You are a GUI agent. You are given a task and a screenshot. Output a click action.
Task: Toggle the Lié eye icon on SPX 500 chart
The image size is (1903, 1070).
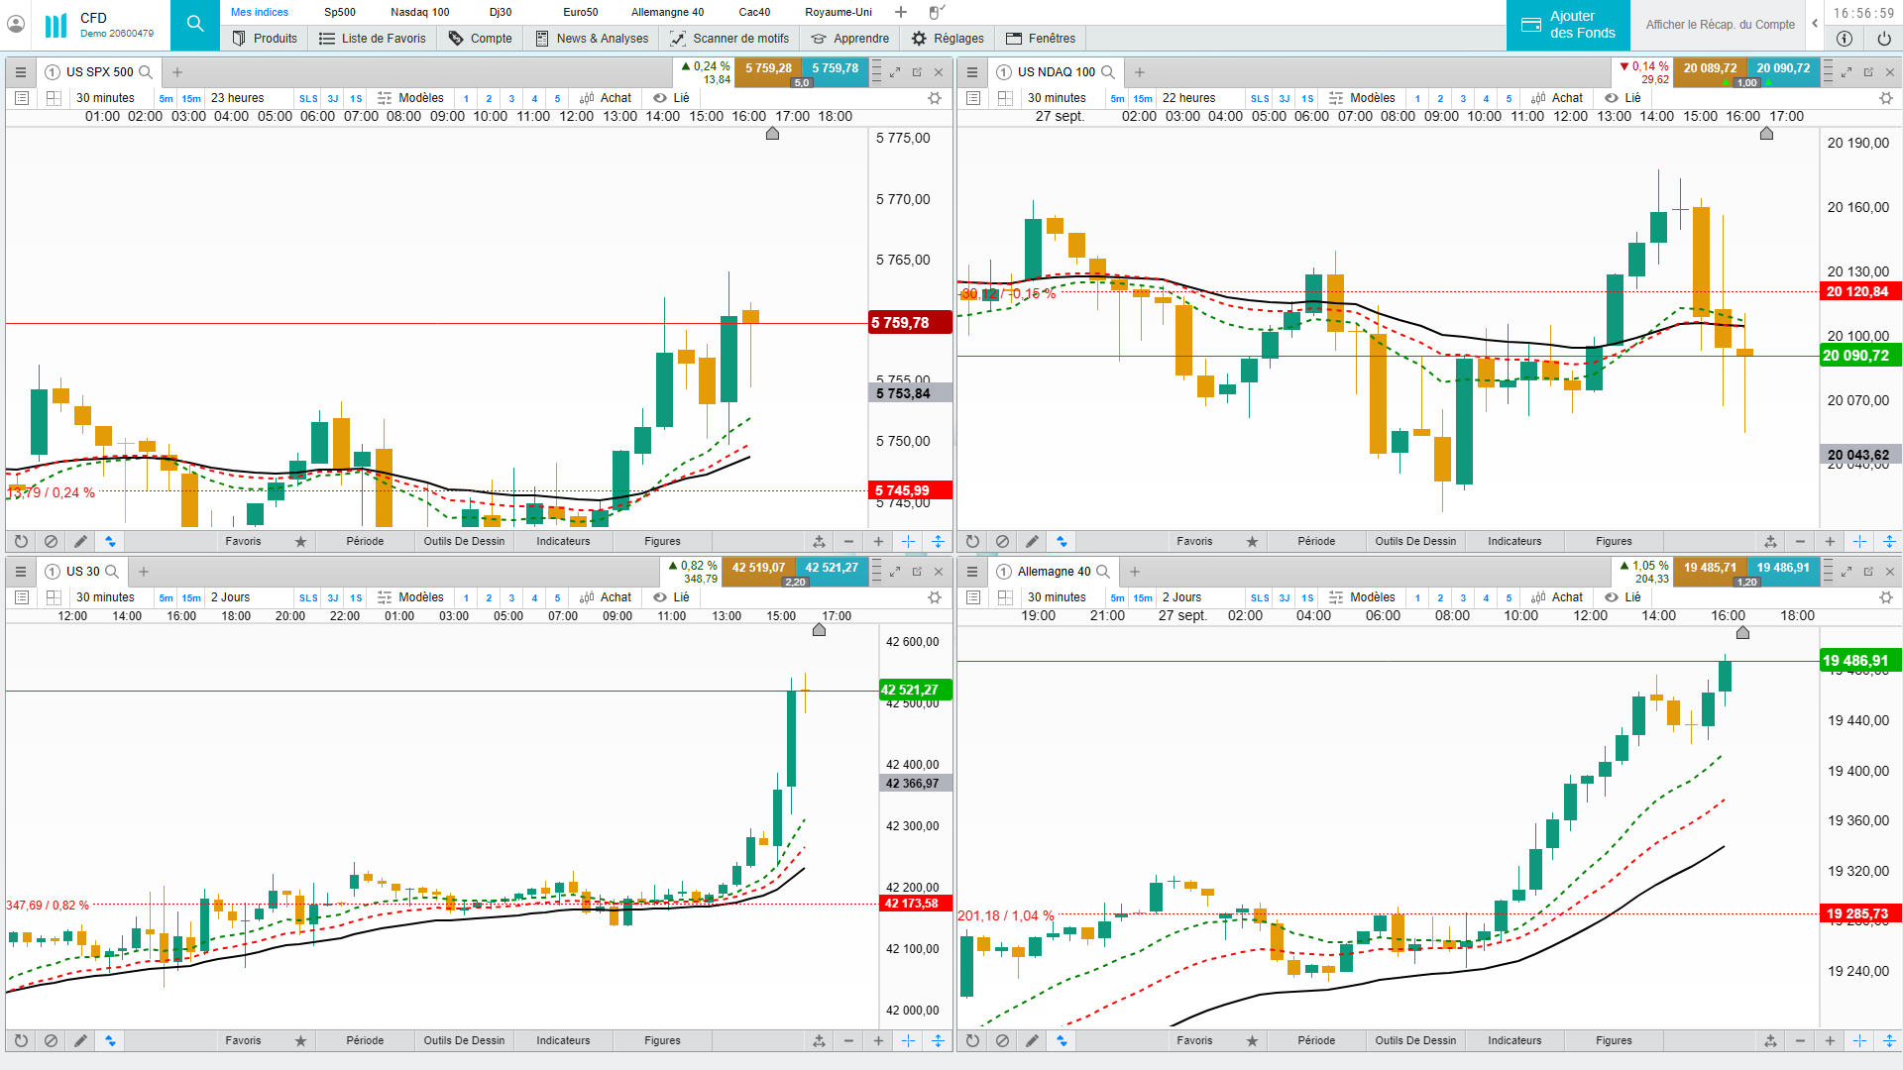click(x=661, y=98)
